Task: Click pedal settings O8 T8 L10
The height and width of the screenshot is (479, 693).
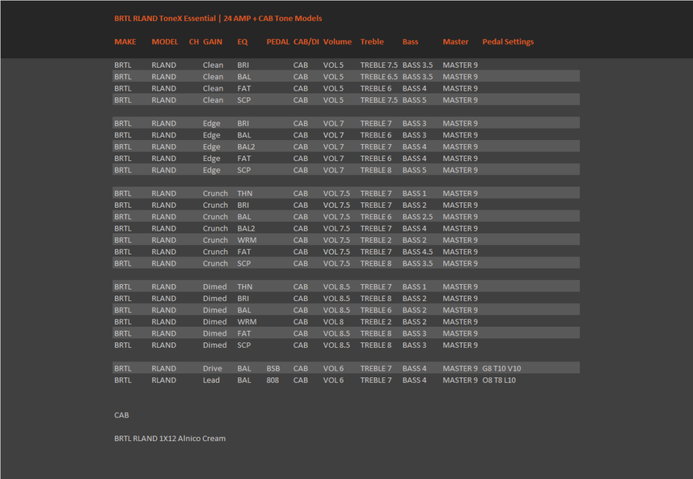Action: click(499, 380)
